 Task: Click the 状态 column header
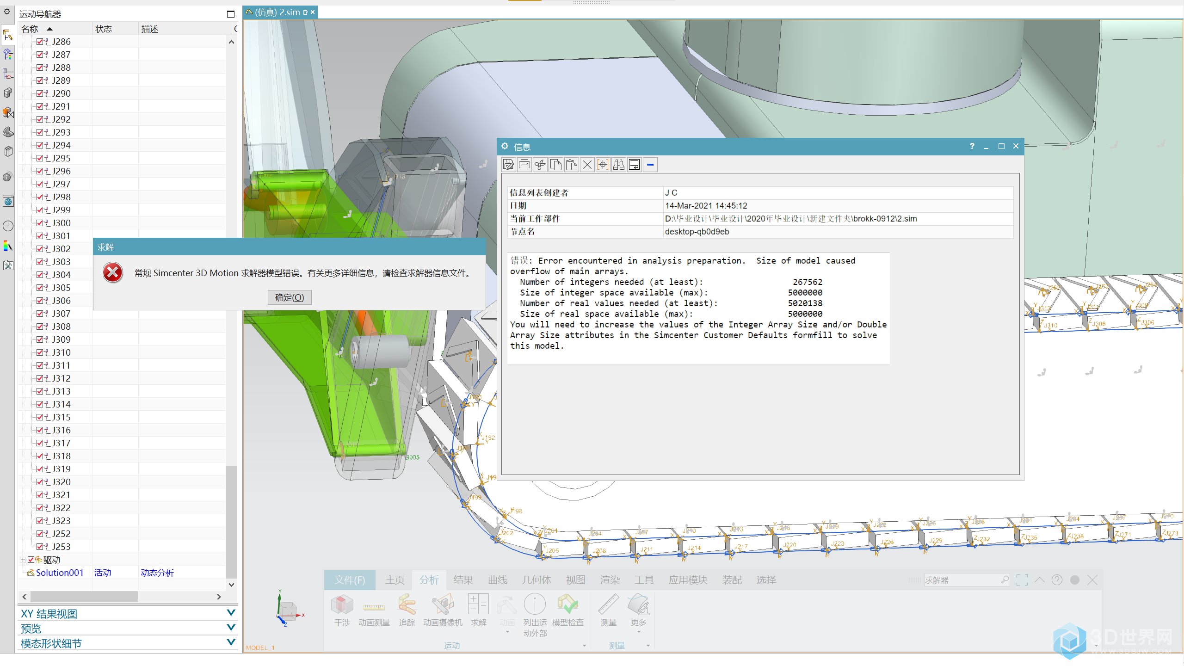(115, 29)
